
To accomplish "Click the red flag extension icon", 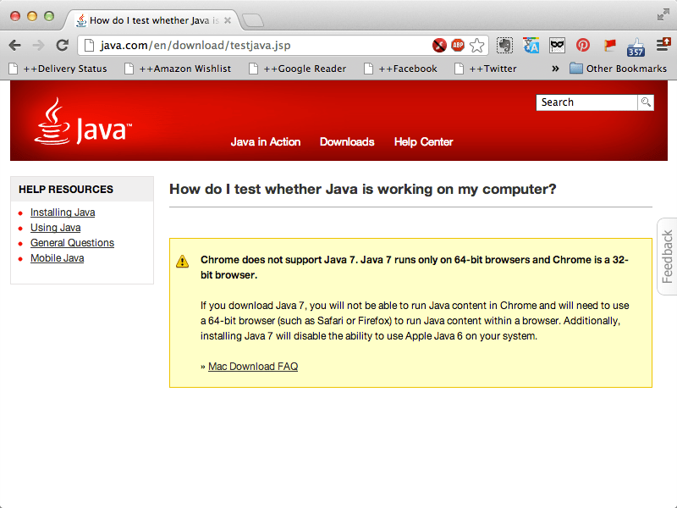I will [609, 45].
